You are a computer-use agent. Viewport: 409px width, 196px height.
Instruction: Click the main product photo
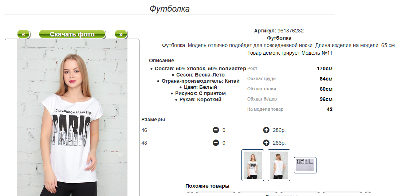(x=72, y=117)
